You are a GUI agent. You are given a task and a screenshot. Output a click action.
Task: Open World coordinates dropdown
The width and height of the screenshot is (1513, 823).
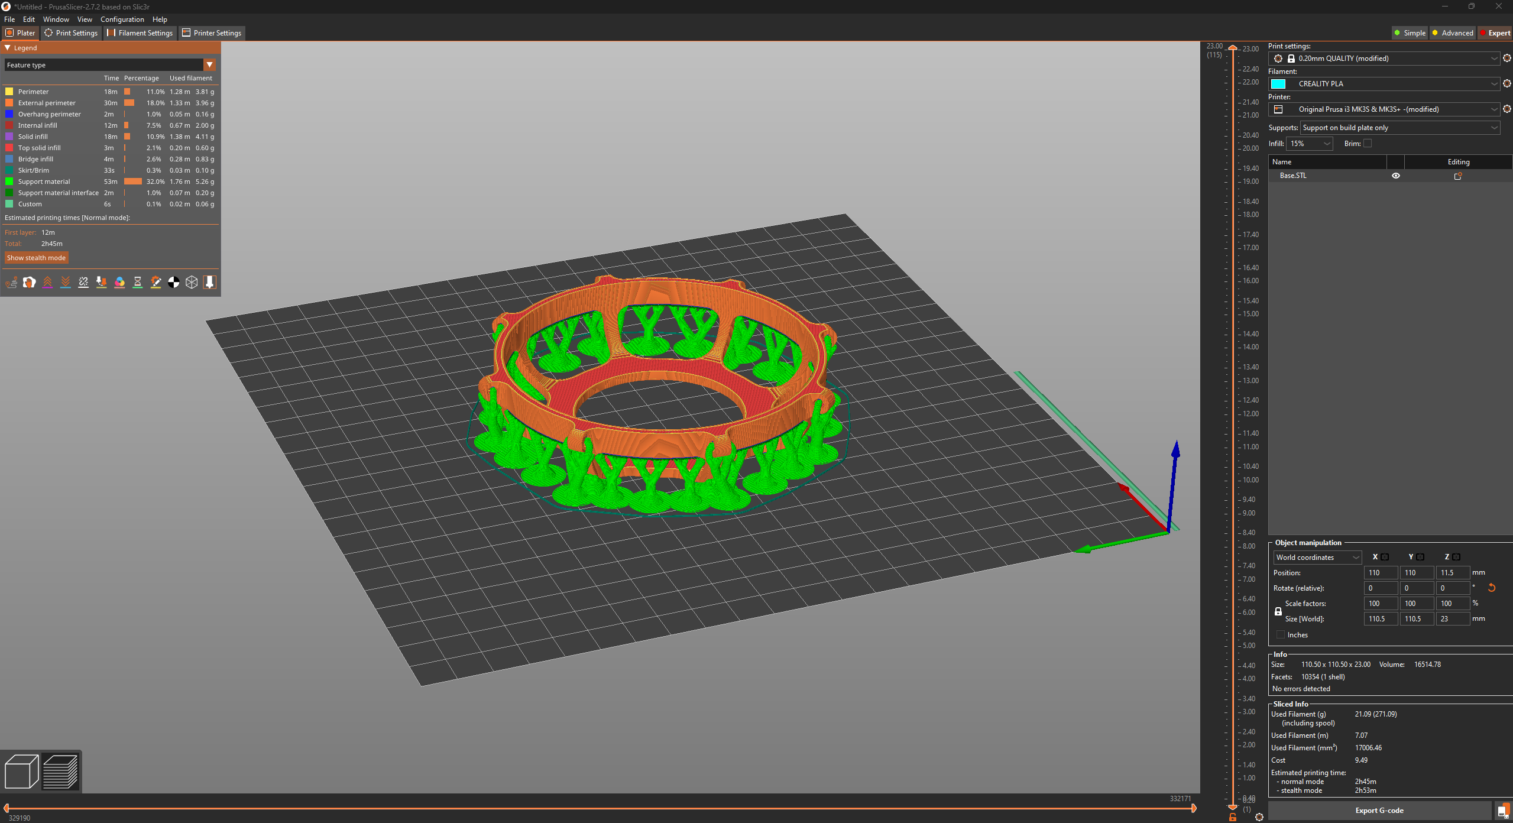(x=1317, y=558)
